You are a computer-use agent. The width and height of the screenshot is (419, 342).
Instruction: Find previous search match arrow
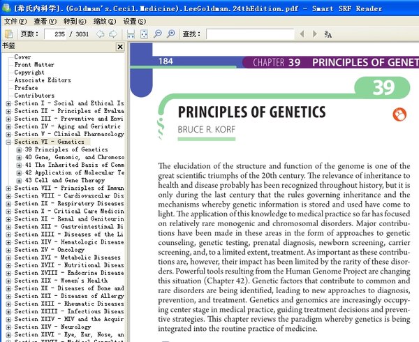[x=301, y=34]
